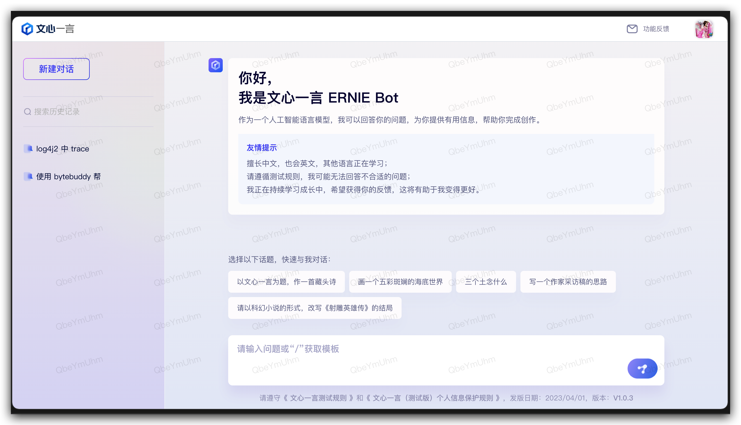Click the 功能反馈 text label
This screenshot has height=425, width=741.
pyautogui.click(x=656, y=29)
